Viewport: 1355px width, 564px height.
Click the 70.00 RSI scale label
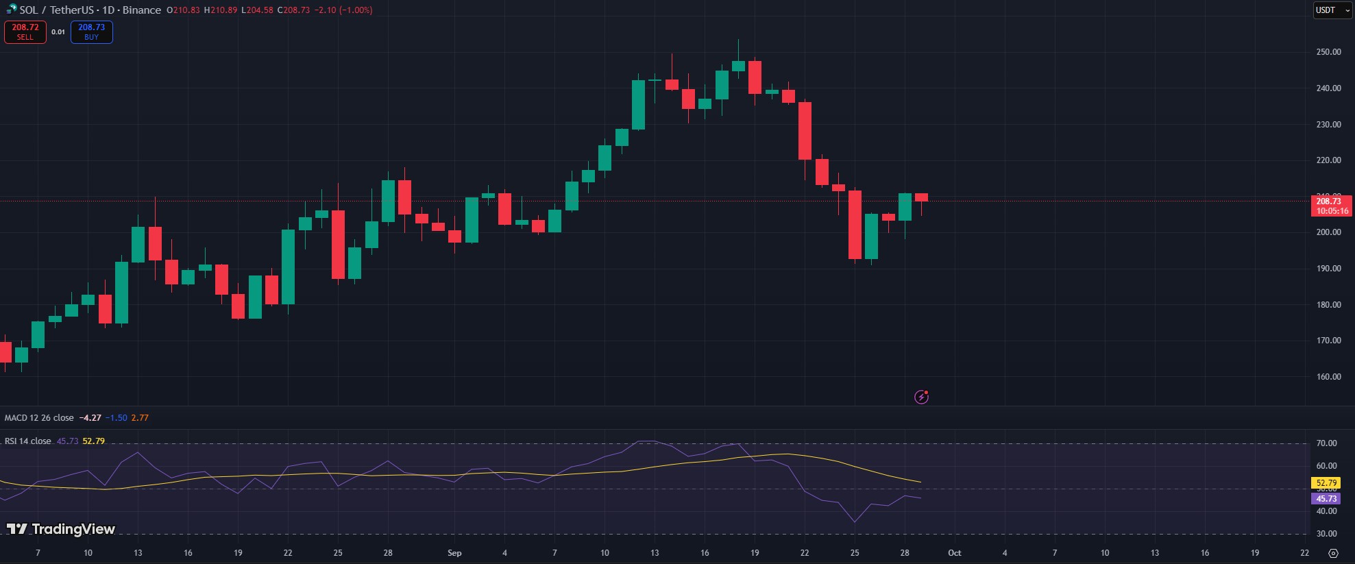coord(1326,443)
